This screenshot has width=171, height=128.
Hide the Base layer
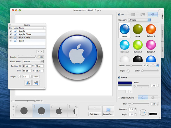pos(11,41)
